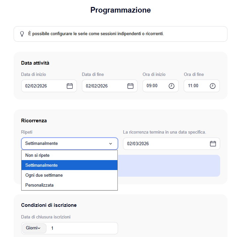Focus the Ora di fine time field
This screenshot has width=252, height=237.
click(196, 86)
